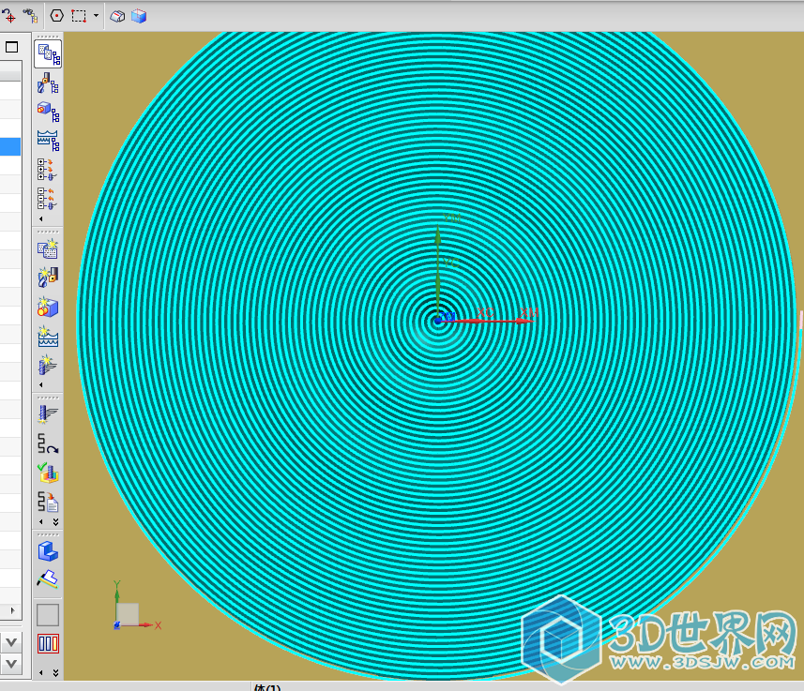Click the right scroll arrow in navigator
This screenshot has width=804, height=691.
(x=13, y=610)
